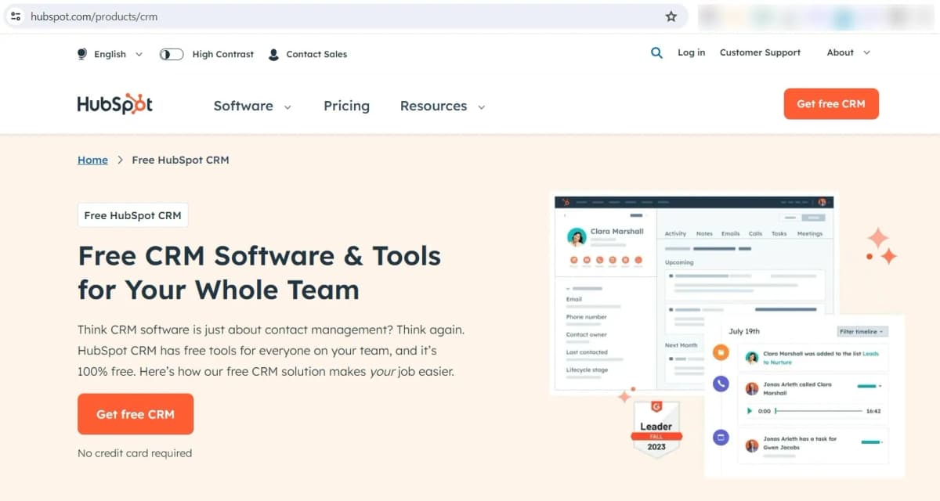Click the Log in link

[691, 52]
